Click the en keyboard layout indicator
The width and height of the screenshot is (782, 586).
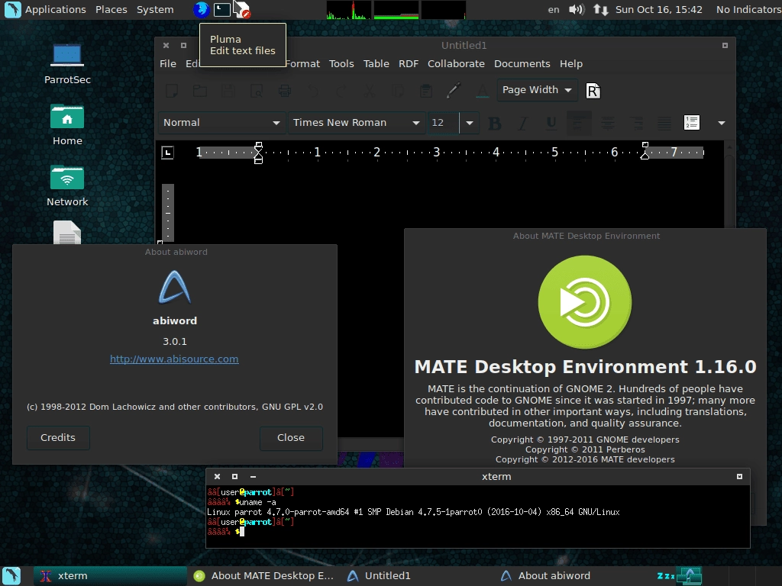click(554, 9)
